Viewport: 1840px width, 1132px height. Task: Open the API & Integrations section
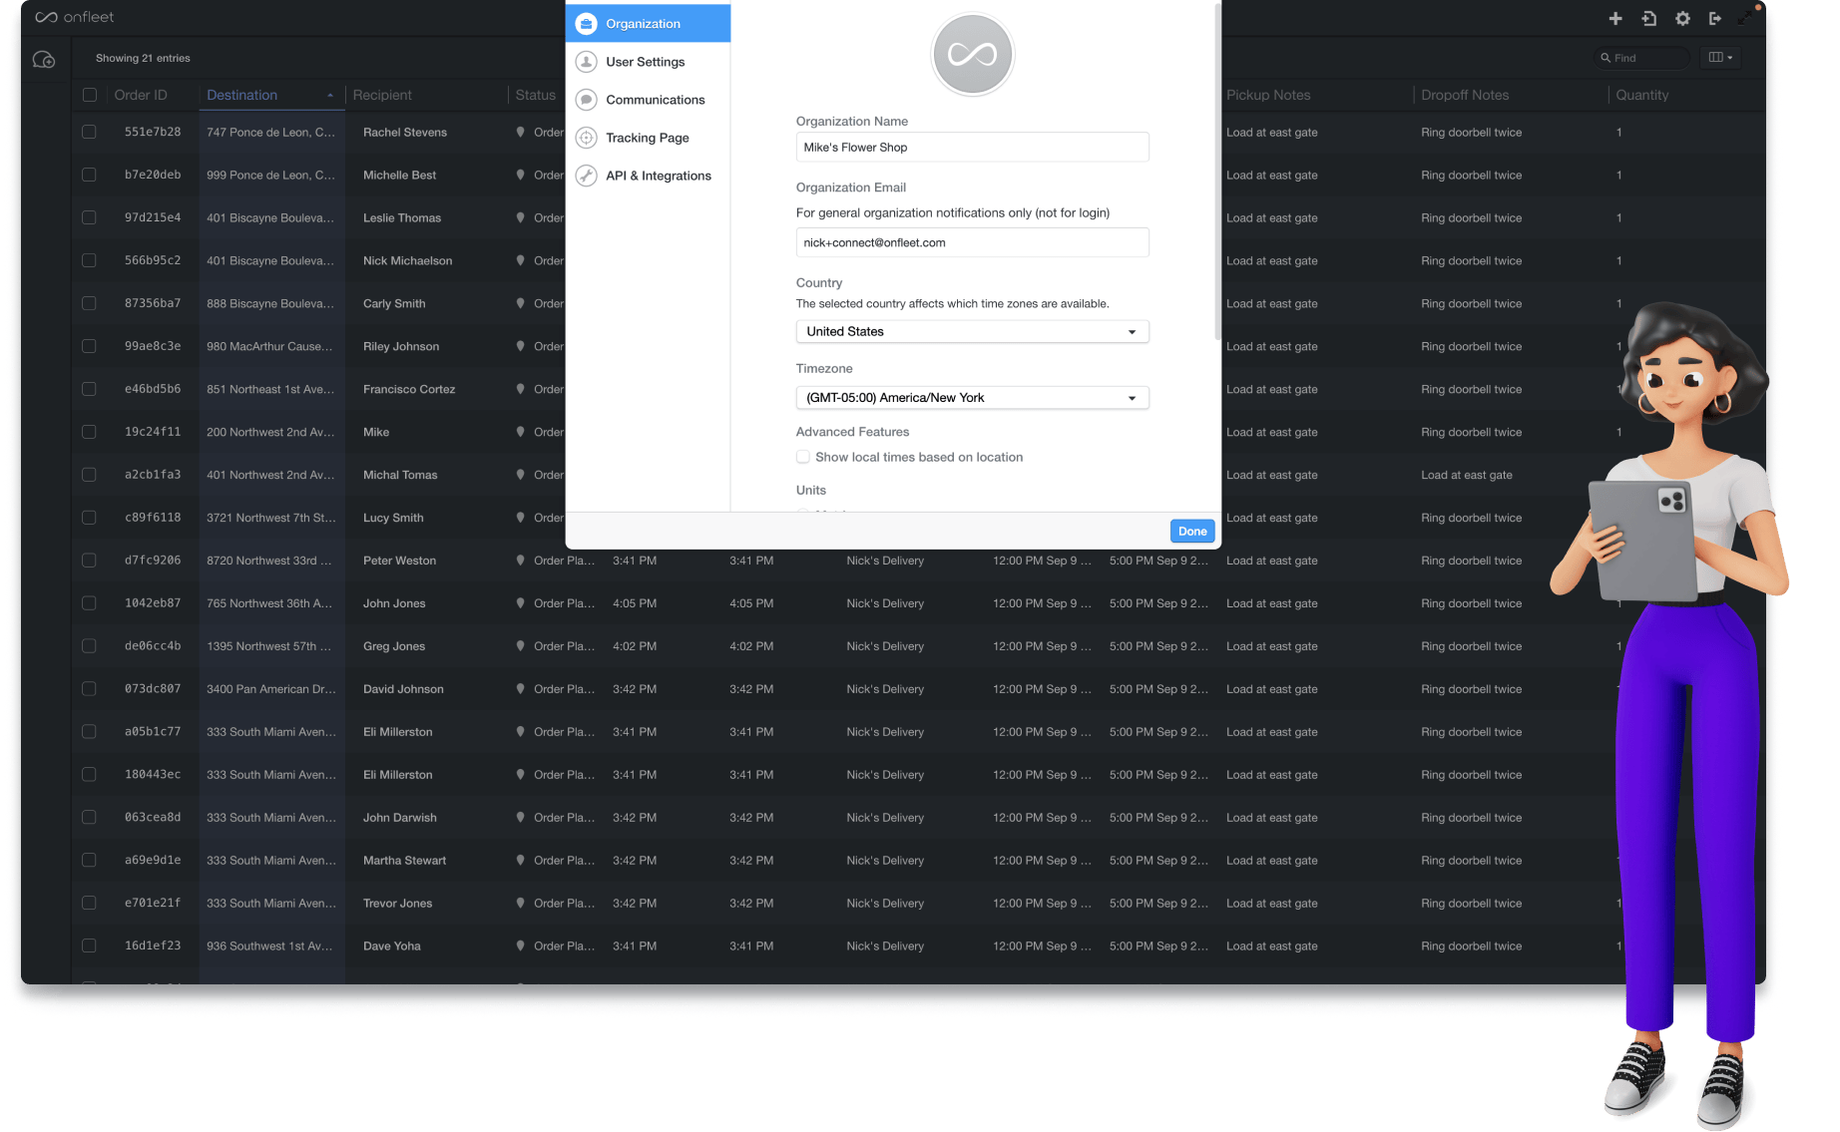(658, 176)
